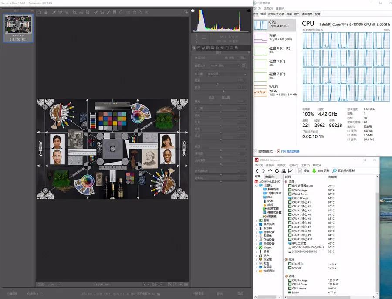Click the AIDA64 graph chart toolbar icon
Screen dimensions: 392x299
click(291, 171)
